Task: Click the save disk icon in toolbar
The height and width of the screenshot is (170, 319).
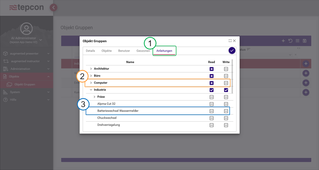Action: coord(305,41)
